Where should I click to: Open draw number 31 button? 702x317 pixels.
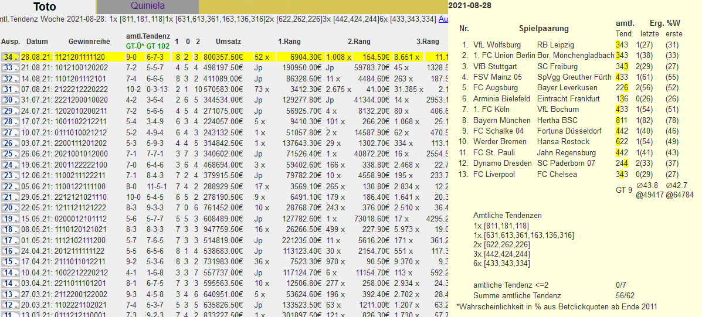click(11, 89)
